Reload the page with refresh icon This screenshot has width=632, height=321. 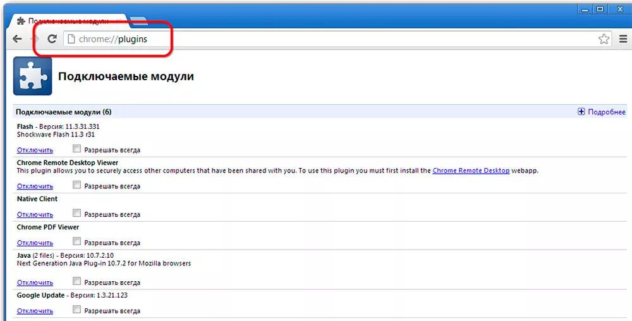[x=52, y=39]
